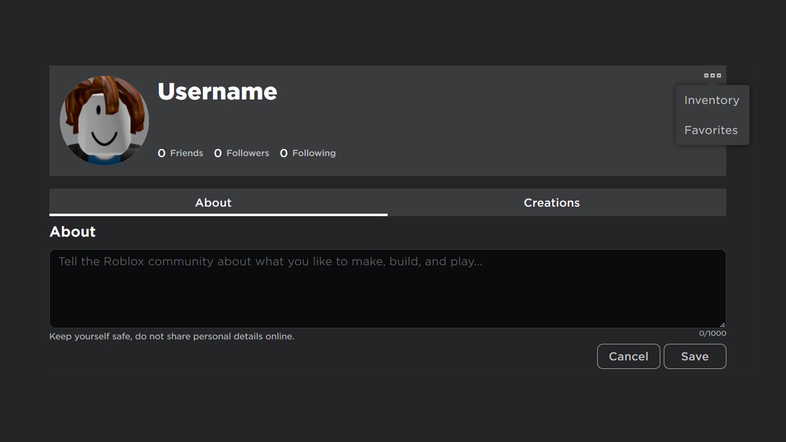Click the profile avatar picture
Viewport: 786px width, 442px height.
click(104, 121)
